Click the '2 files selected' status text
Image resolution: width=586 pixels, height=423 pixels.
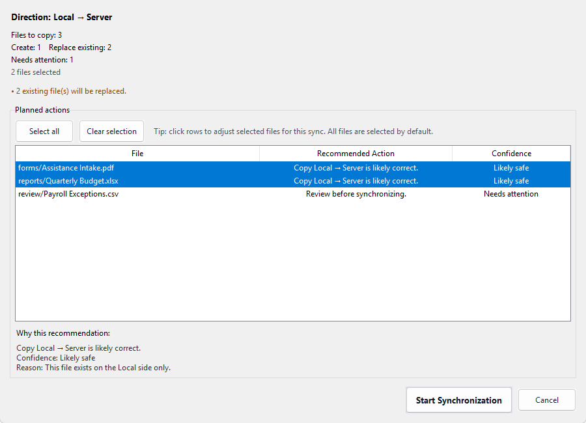point(36,72)
